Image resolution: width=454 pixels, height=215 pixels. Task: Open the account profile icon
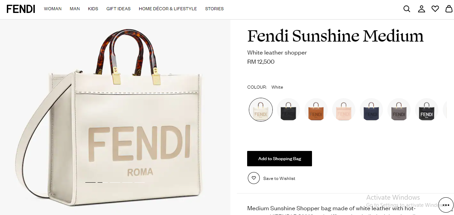(422, 9)
